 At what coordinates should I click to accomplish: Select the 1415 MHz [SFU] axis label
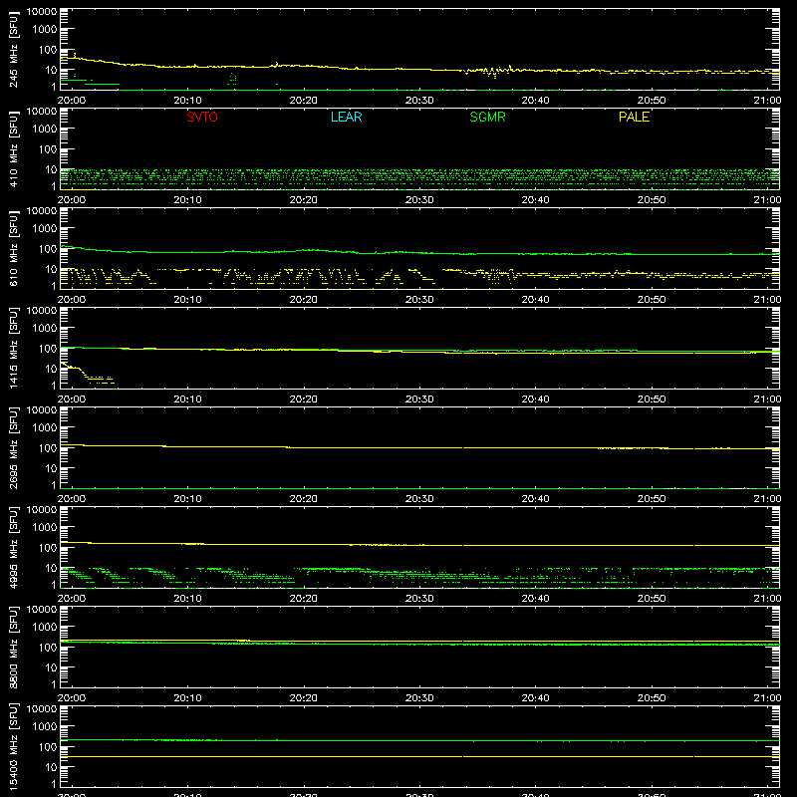(x=14, y=349)
